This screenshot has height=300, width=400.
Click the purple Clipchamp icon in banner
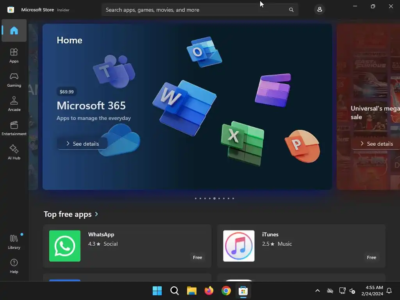(273, 90)
